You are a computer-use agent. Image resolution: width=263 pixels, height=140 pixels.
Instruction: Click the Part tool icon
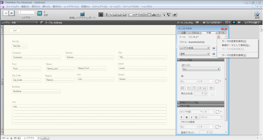[x=169, y=15]
